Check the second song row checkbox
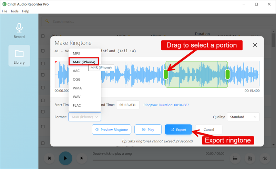Screen dimensions: 276x169 [x=43, y=64]
